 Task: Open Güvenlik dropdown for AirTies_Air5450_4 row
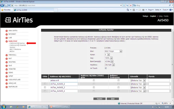[x=138, y=91]
